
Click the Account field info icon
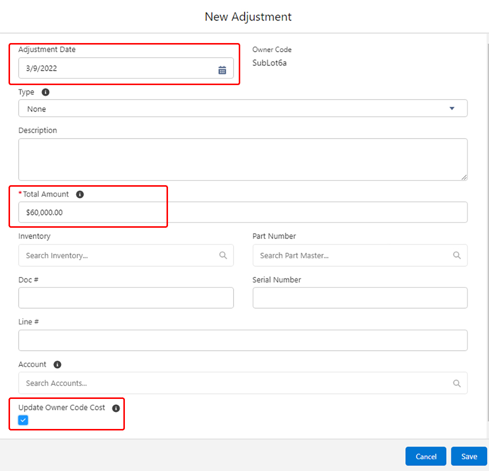point(57,364)
